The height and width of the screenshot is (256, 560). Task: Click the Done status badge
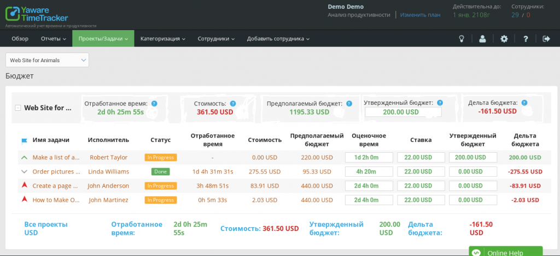[161, 171]
